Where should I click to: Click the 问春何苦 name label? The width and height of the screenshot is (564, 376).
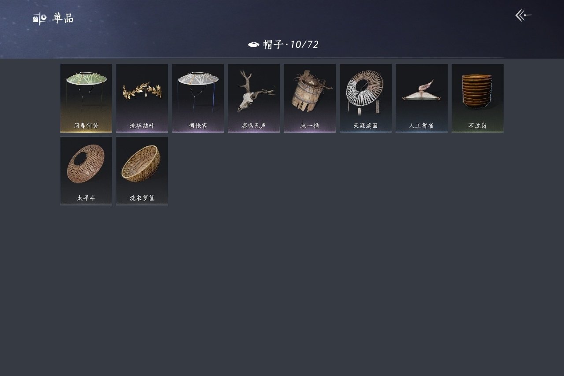coord(86,126)
